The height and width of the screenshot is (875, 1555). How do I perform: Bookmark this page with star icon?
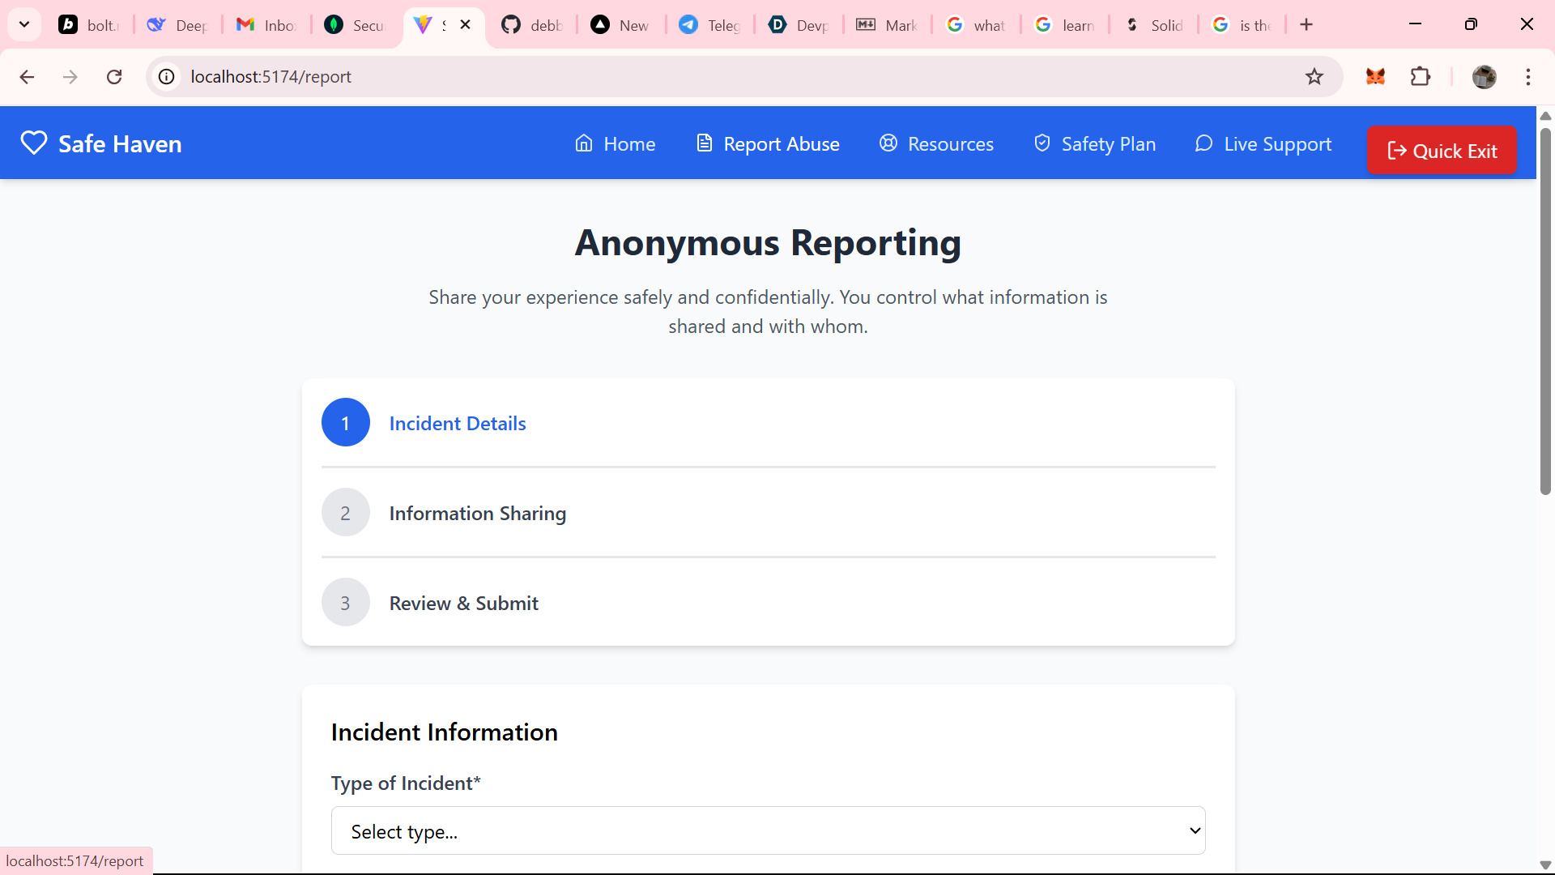[x=1314, y=77]
